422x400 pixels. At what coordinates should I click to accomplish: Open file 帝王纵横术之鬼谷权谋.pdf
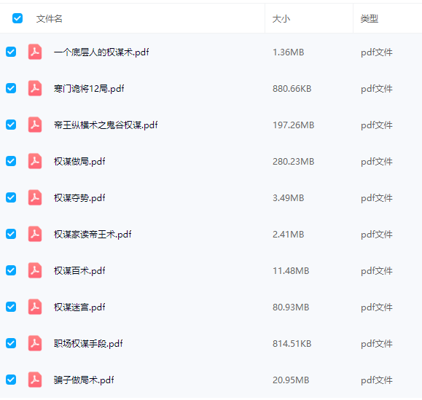pyautogui.click(x=106, y=125)
